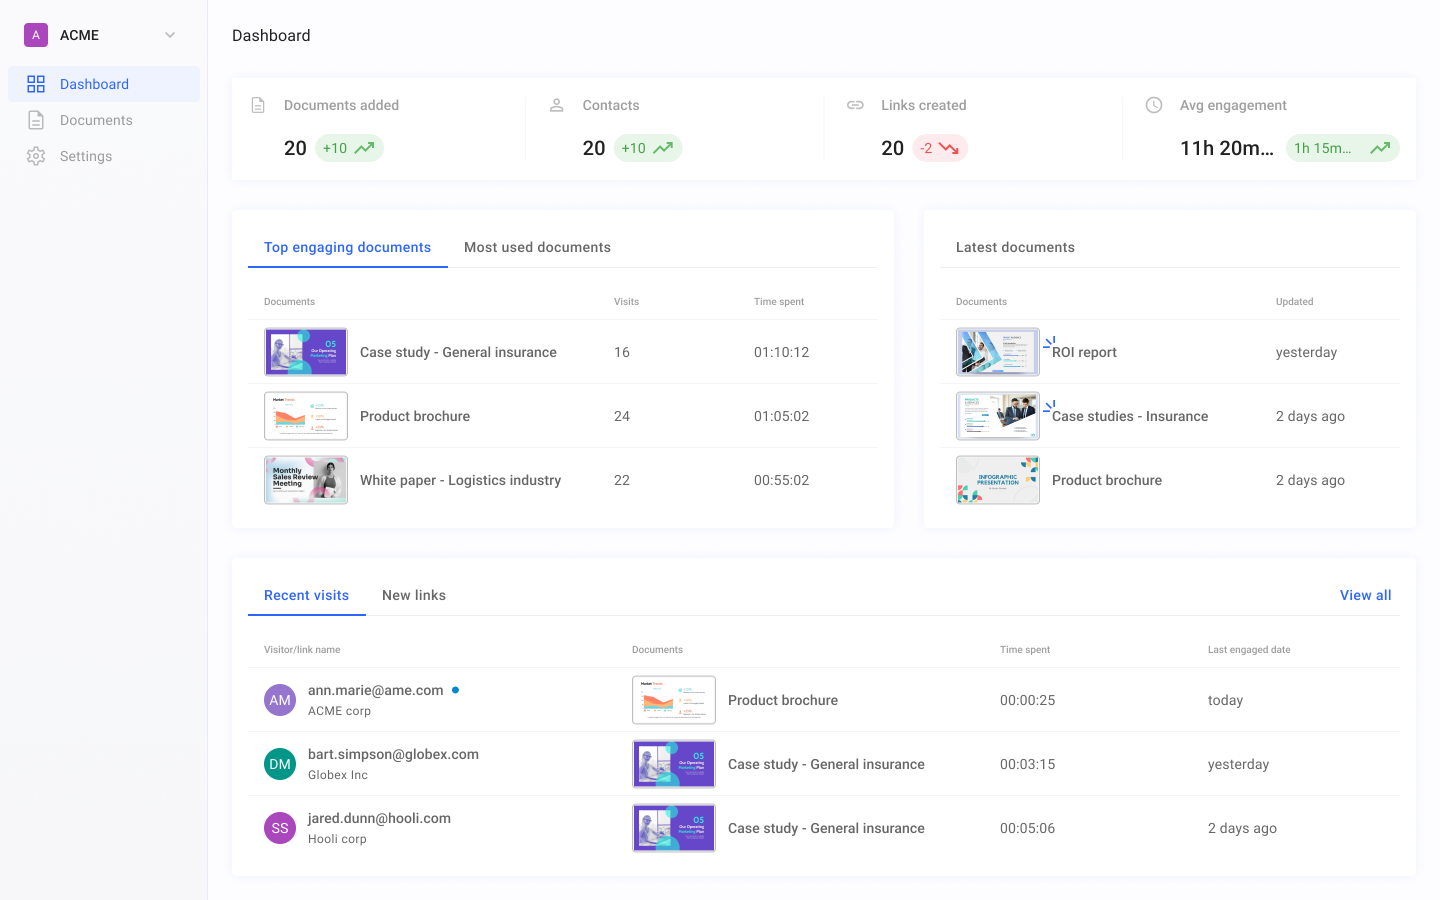The image size is (1440, 900).
Task: Expand the ACME workspace dropdown chevron
Action: point(169,35)
